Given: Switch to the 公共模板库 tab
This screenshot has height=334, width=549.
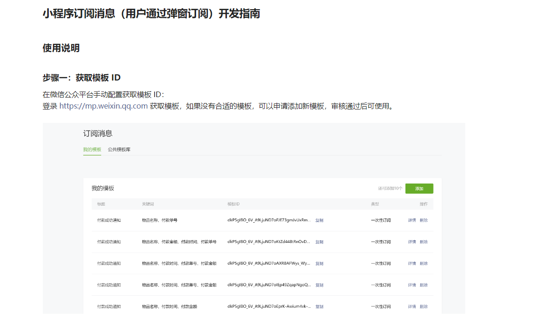Looking at the screenshot, I should (119, 150).
